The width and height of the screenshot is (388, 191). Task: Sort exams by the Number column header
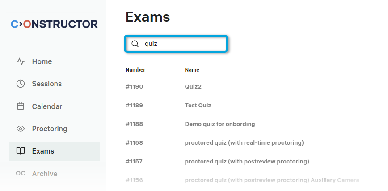pyautogui.click(x=135, y=70)
